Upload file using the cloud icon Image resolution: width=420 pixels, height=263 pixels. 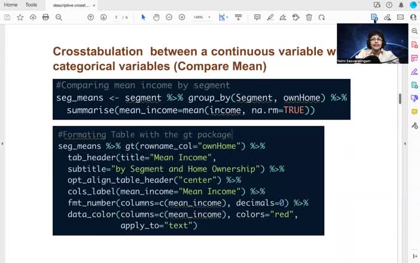click(33, 17)
